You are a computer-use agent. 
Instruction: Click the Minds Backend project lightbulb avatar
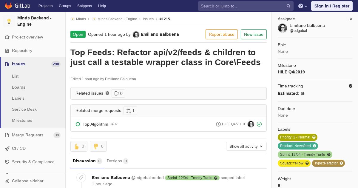9,21
